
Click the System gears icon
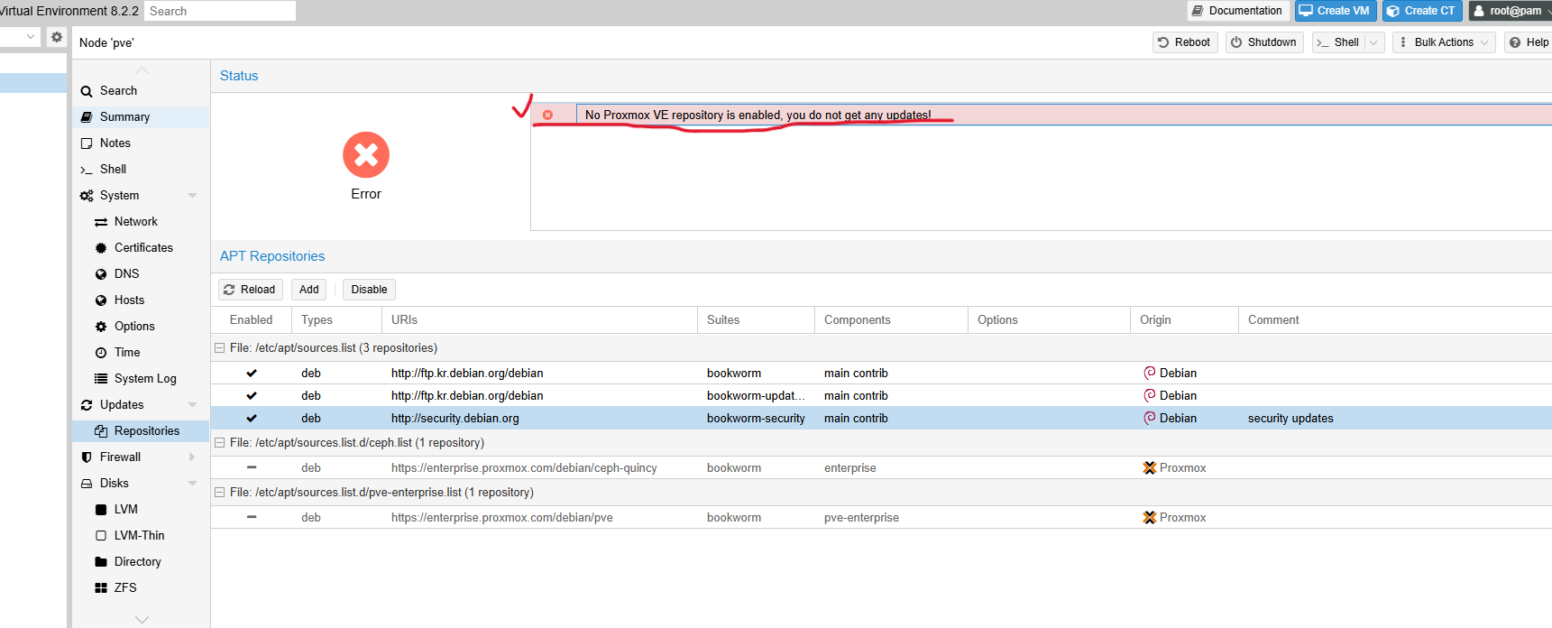pos(87,196)
